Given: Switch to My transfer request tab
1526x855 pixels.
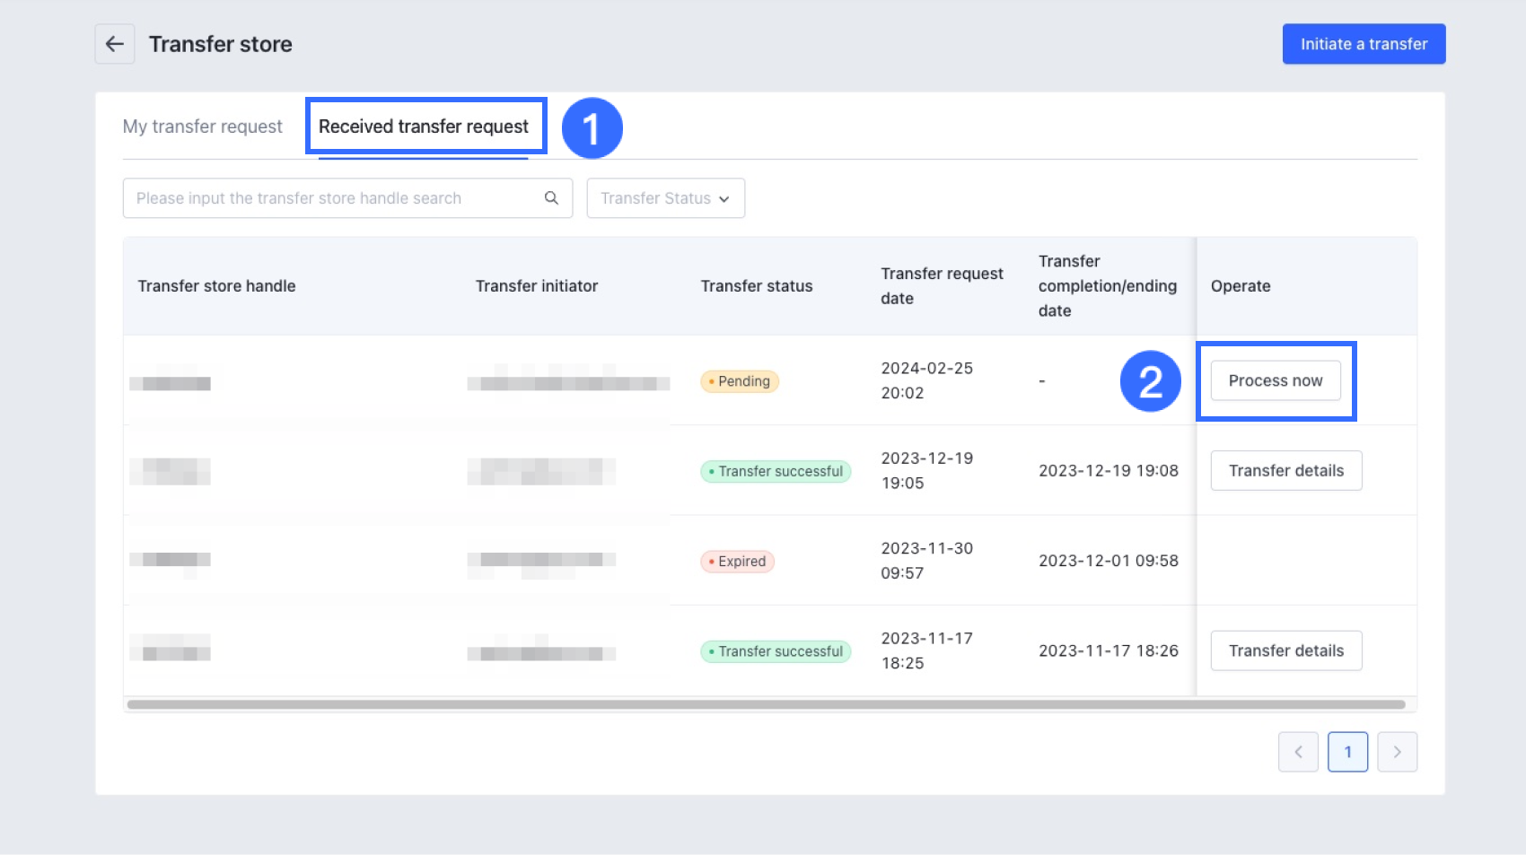Looking at the screenshot, I should (x=202, y=127).
